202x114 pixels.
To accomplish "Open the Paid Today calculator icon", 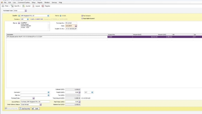I will pos(80,102).
